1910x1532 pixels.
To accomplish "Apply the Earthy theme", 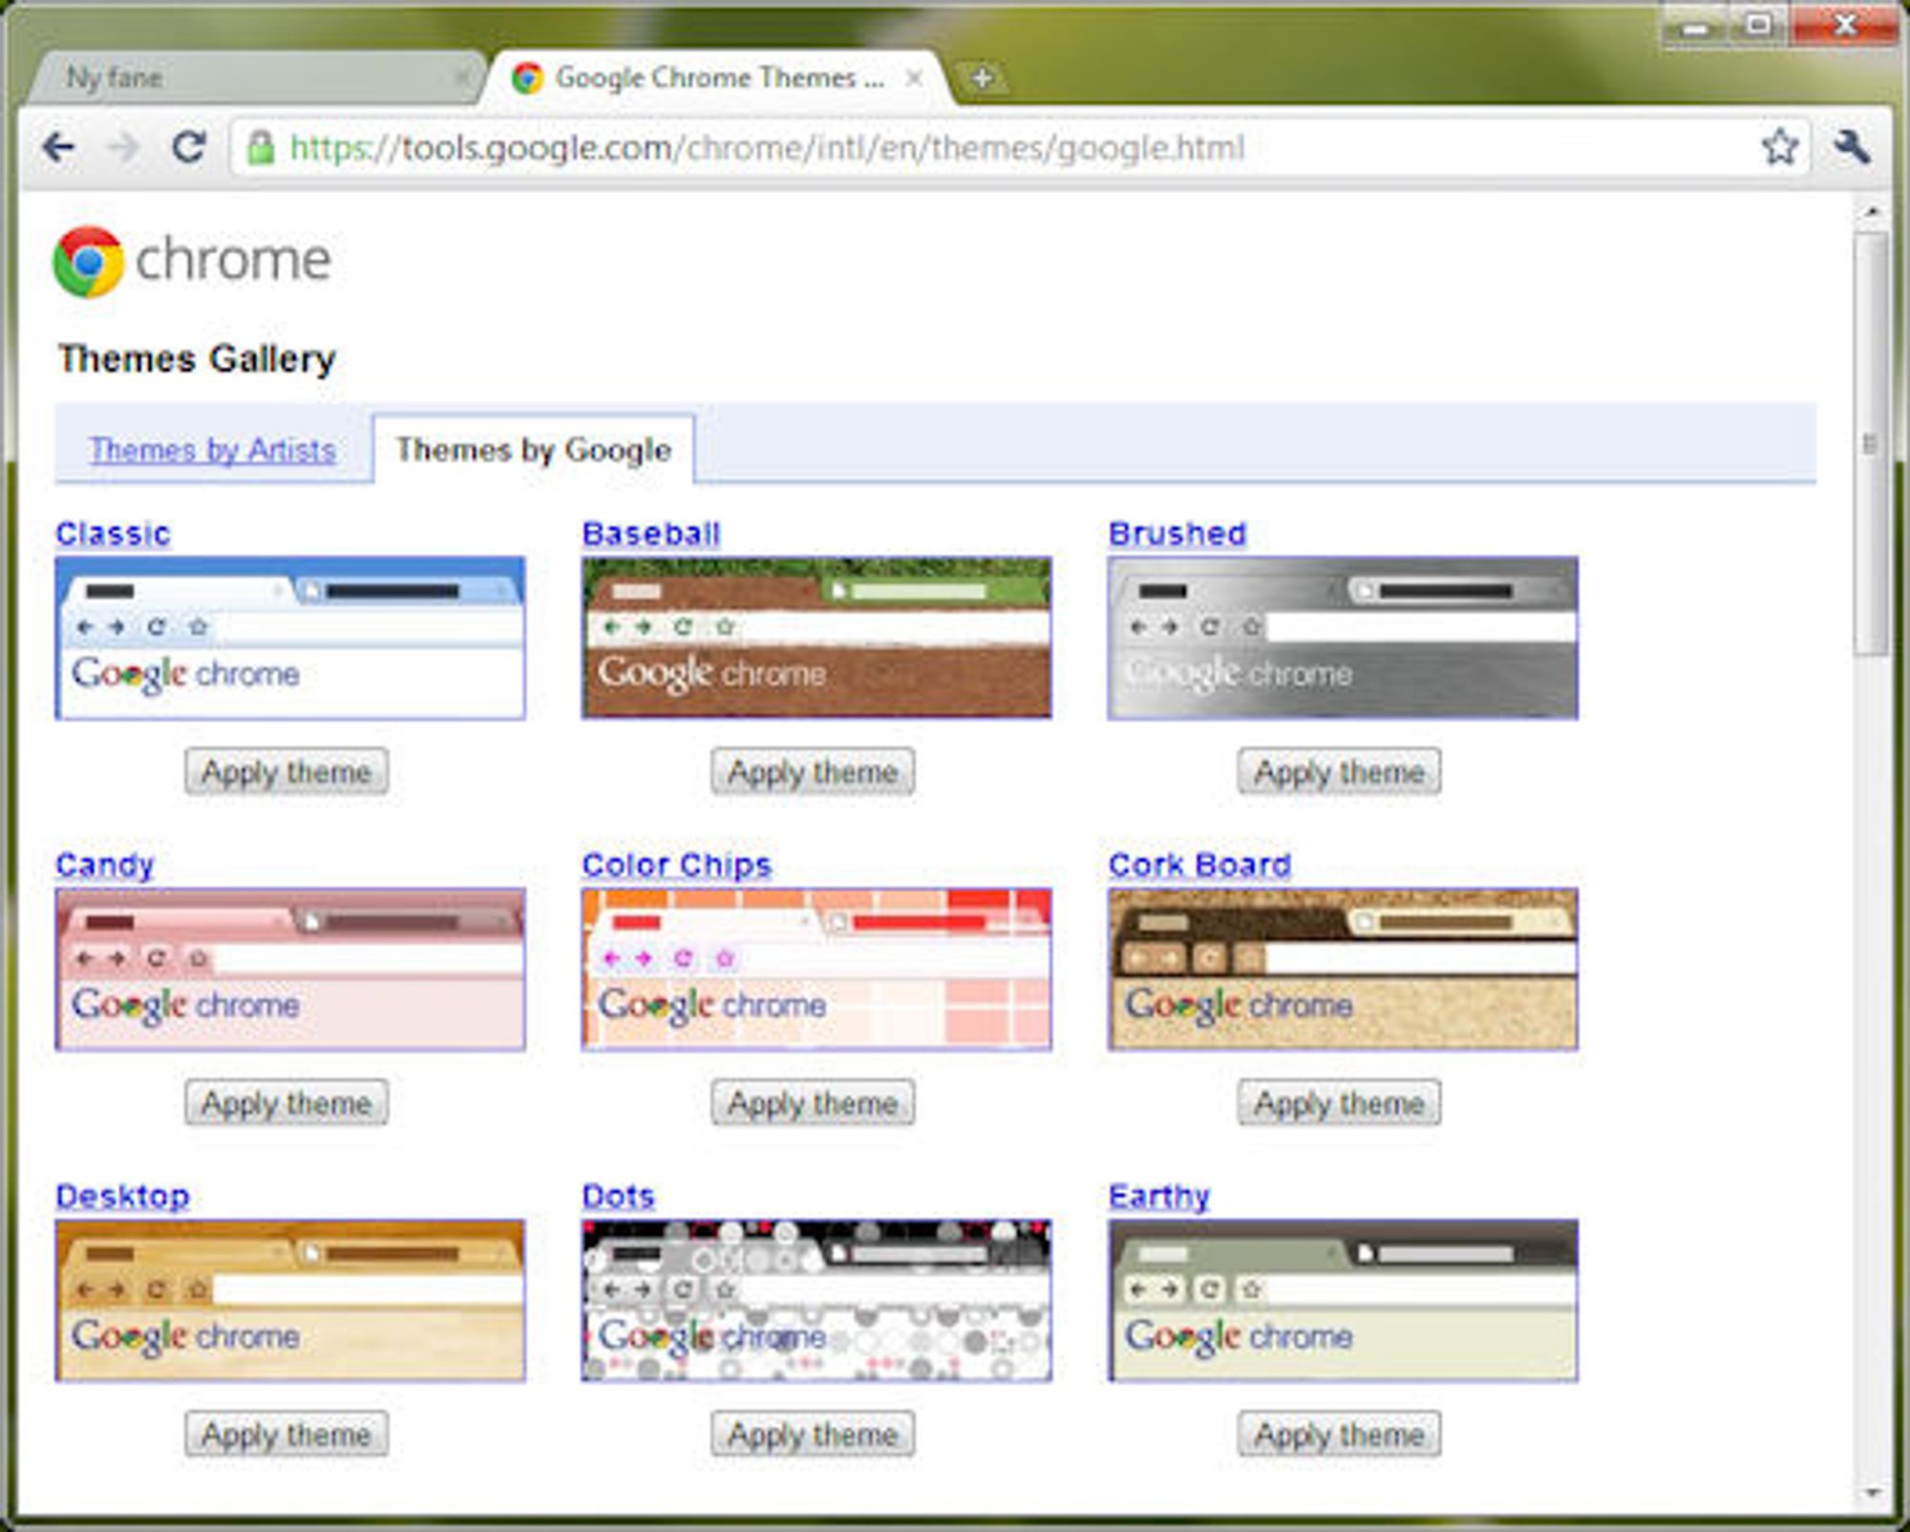I will point(1340,1435).
